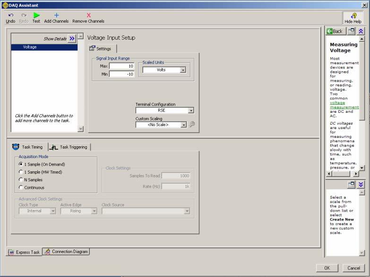Open the Terminal Configuration RSE dropdown

point(191,110)
